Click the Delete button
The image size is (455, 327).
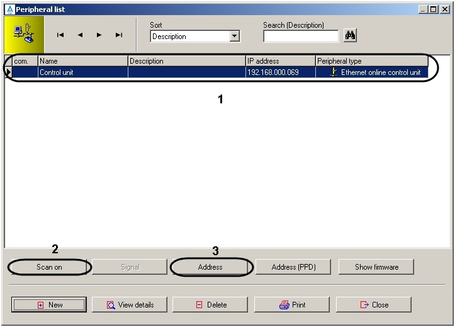coord(210,305)
